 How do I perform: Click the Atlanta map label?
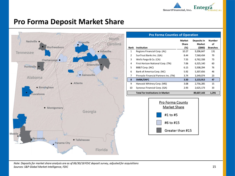point(78,83)
